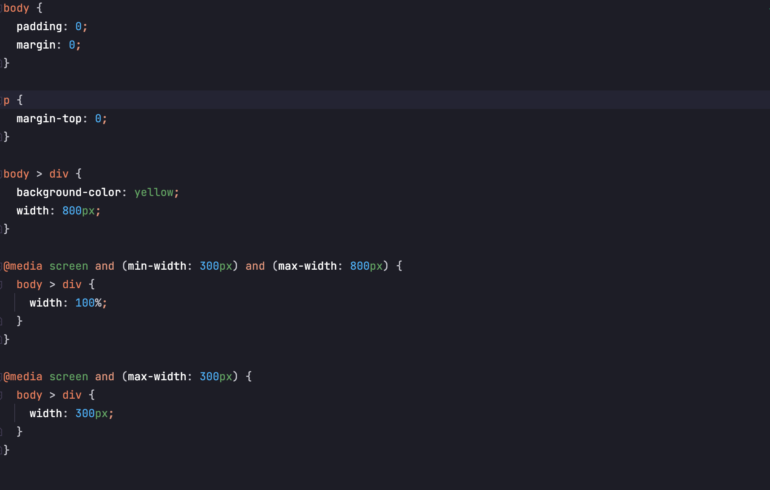This screenshot has height=490, width=770.
Task: Click the "padding" property name
Action: pyautogui.click(x=39, y=27)
